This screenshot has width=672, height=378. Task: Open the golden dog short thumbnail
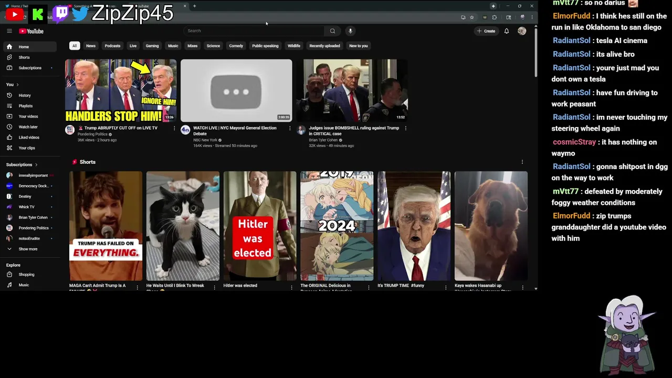(491, 226)
